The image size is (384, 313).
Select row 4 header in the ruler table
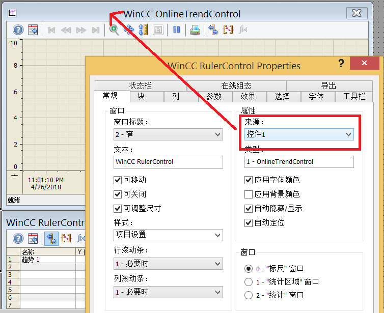coord(13,282)
